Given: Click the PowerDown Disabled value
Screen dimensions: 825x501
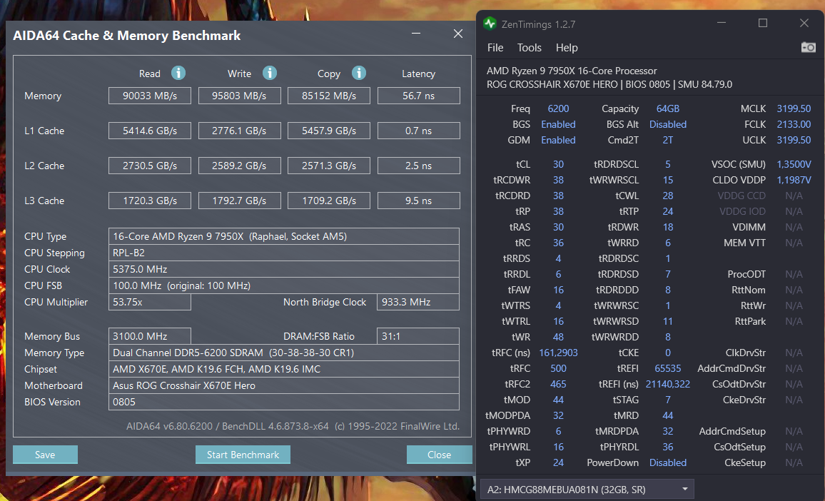Looking at the screenshot, I should click(x=668, y=462).
